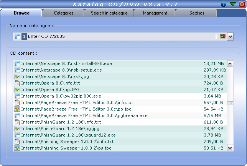Click the blue info icon in title bar
This screenshot has height=166, width=247.
click(x=224, y=4)
